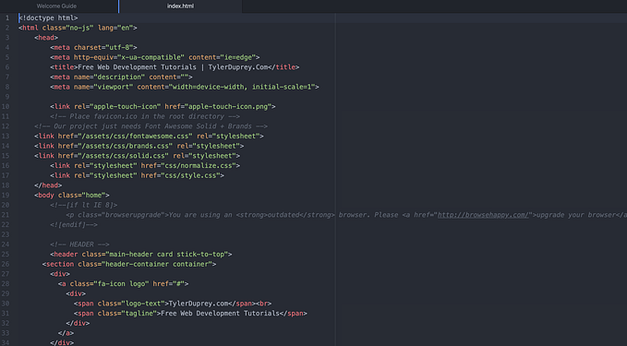Click line number 18 in the gutter
Screen dimensions: 627x346
pyautogui.click(x=6, y=185)
